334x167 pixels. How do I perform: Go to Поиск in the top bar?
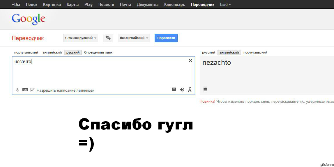(31, 4)
